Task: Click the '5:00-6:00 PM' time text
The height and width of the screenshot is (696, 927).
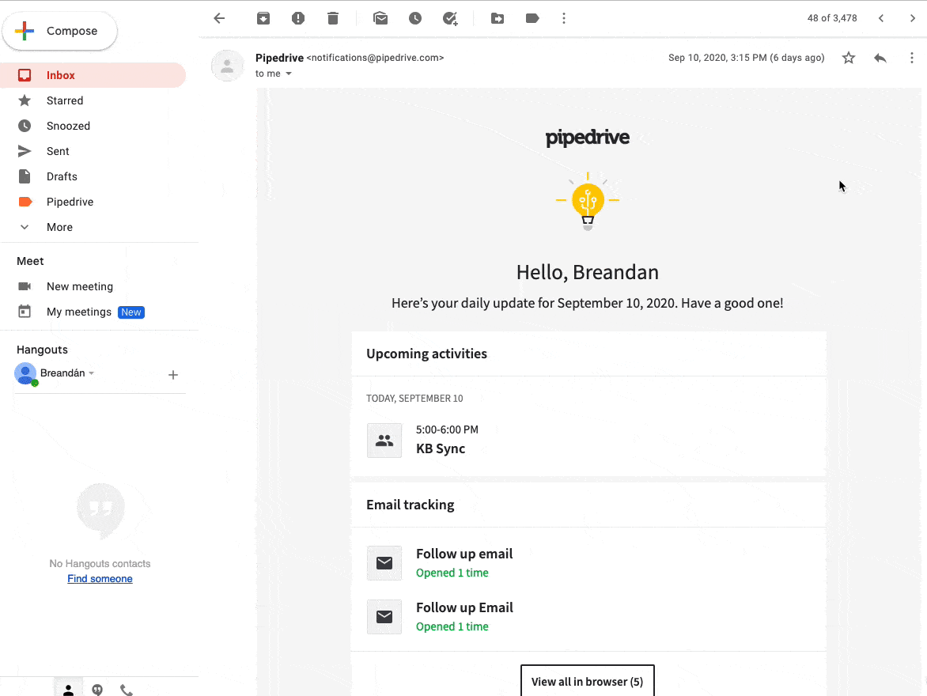Action: [447, 430]
